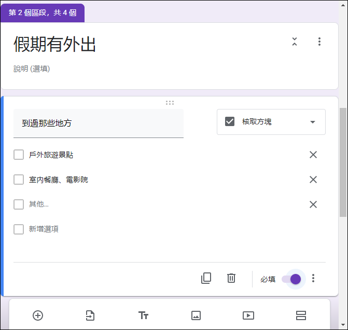Screen dimensions: 348x330
Task: Click the vertical scrollbar thumb
Action: click(343, 162)
